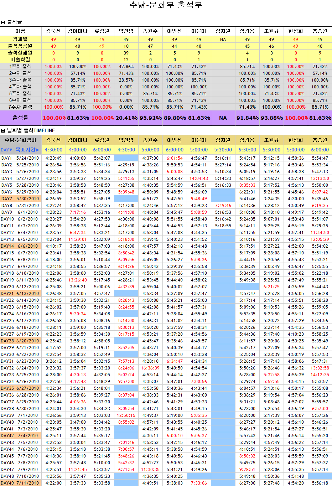Click the red time 11:30:35
The image size is (332, 486).
pyautogui.click(x=150, y=470)
